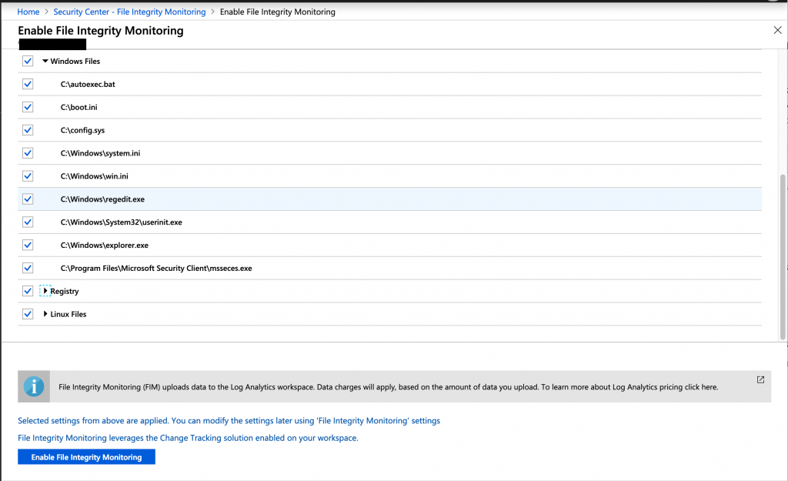Toggle the C:\Windows\regedit.exe checkbox
Viewport: 788px width, 481px height.
click(x=28, y=199)
